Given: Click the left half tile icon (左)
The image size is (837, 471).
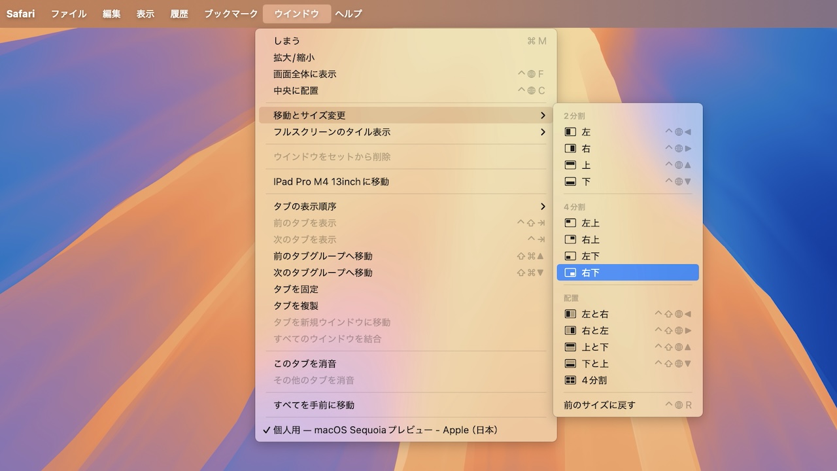Looking at the screenshot, I should pyautogui.click(x=570, y=132).
